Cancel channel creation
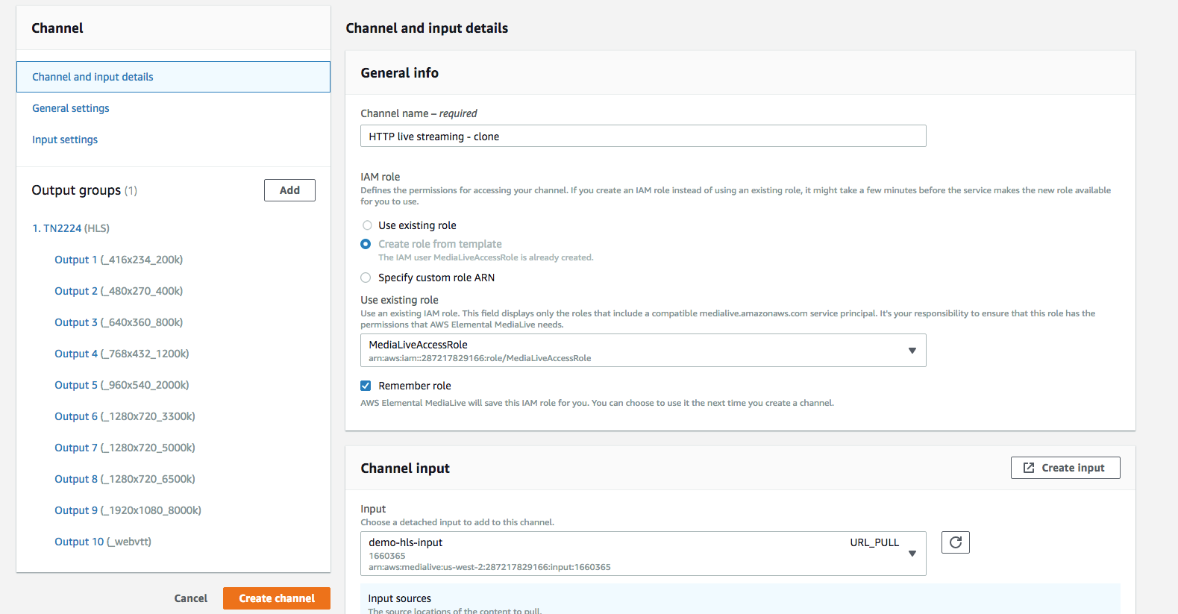Viewport: 1178px width, 614px height. coord(190,598)
